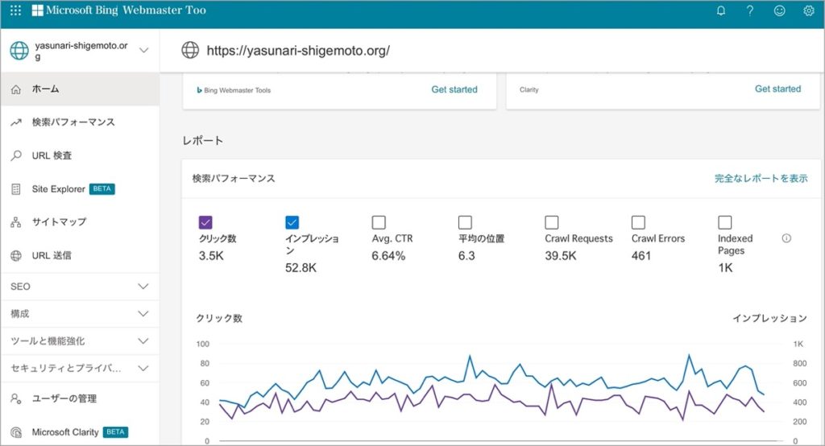
Task: Click the site globe icon in sidebar
Action: [x=19, y=51]
